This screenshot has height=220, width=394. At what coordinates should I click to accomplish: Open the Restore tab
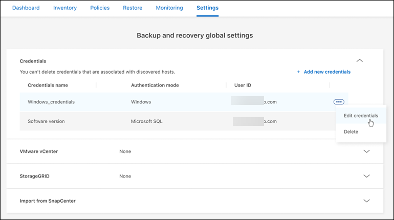pos(133,8)
